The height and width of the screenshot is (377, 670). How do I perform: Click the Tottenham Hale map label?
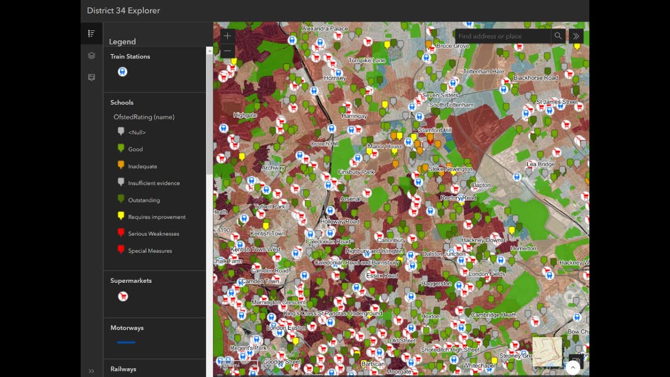click(x=484, y=71)
